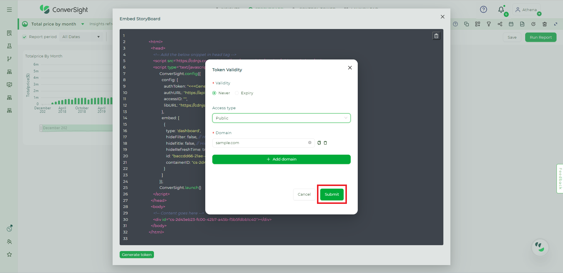The height and width of the screenshot is (273, 563).
Task: Click the share toolbar icon
Action: (500, 24)
